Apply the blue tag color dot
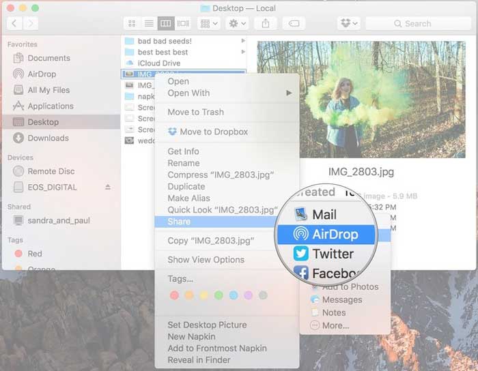 pyautogui.click(x=234, y=295)
